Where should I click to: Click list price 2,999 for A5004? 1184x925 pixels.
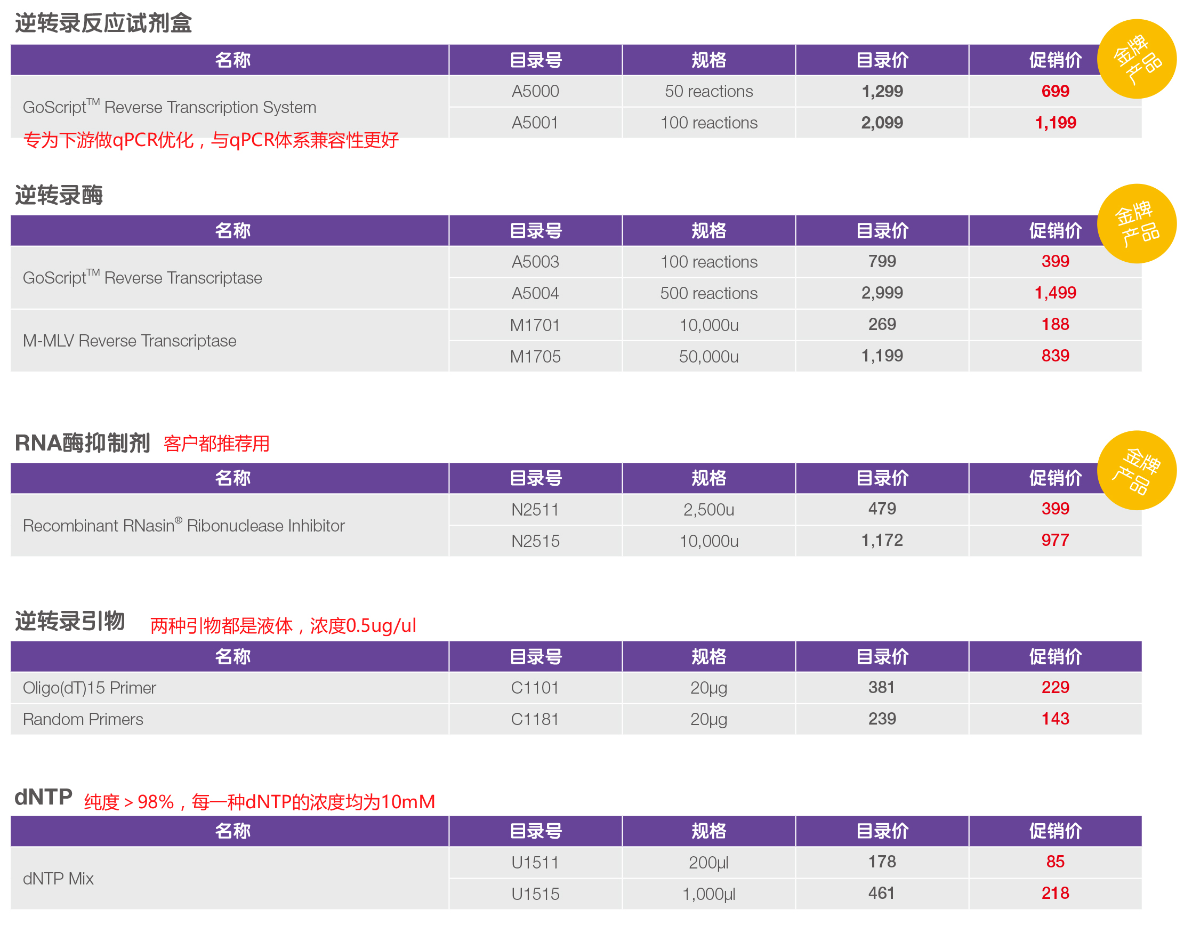[x=882, y=293]
